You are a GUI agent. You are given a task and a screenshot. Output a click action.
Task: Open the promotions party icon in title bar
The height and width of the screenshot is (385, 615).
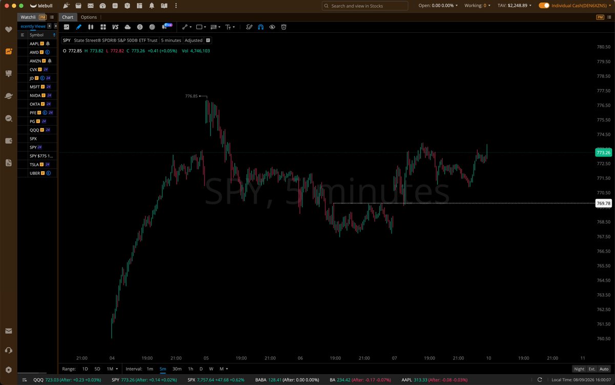click(x=66, y=6)
